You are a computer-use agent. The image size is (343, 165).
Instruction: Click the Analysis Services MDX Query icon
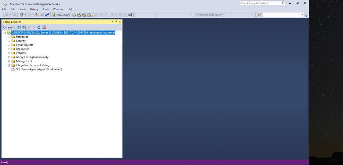click(79, 15)
